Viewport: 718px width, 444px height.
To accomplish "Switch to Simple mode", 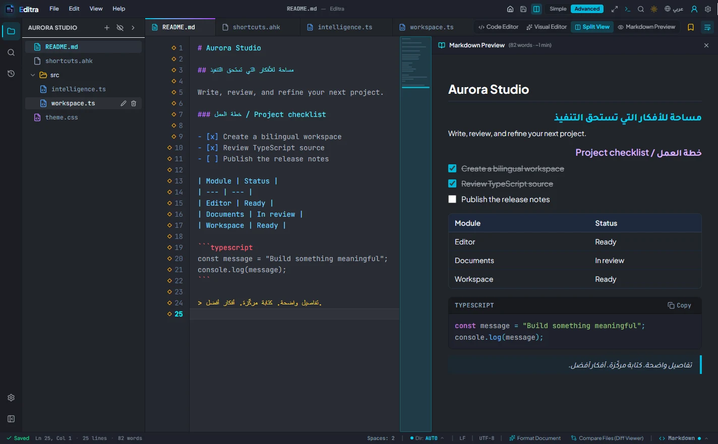I will pos(558,9).
